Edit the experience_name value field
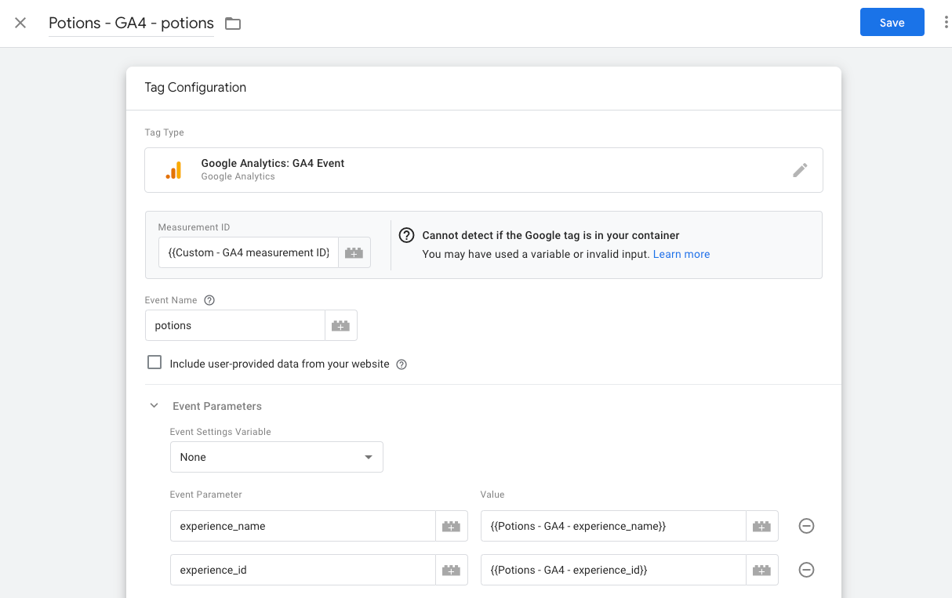 (613, 526)
